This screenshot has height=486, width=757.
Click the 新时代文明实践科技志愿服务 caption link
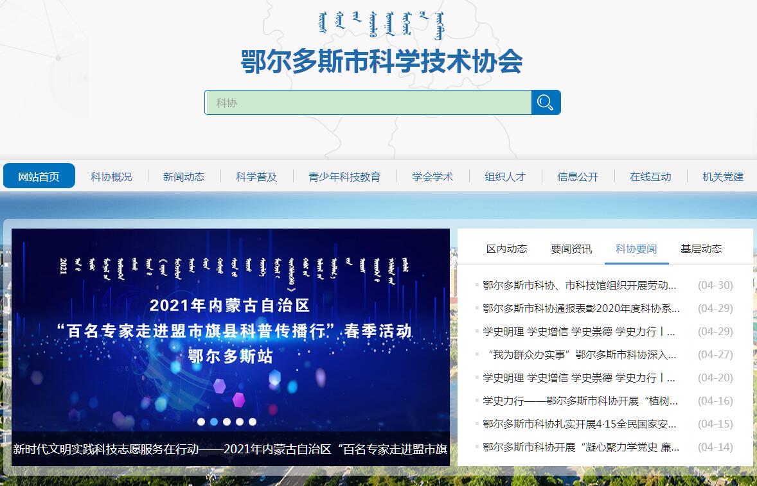[230, 449]
